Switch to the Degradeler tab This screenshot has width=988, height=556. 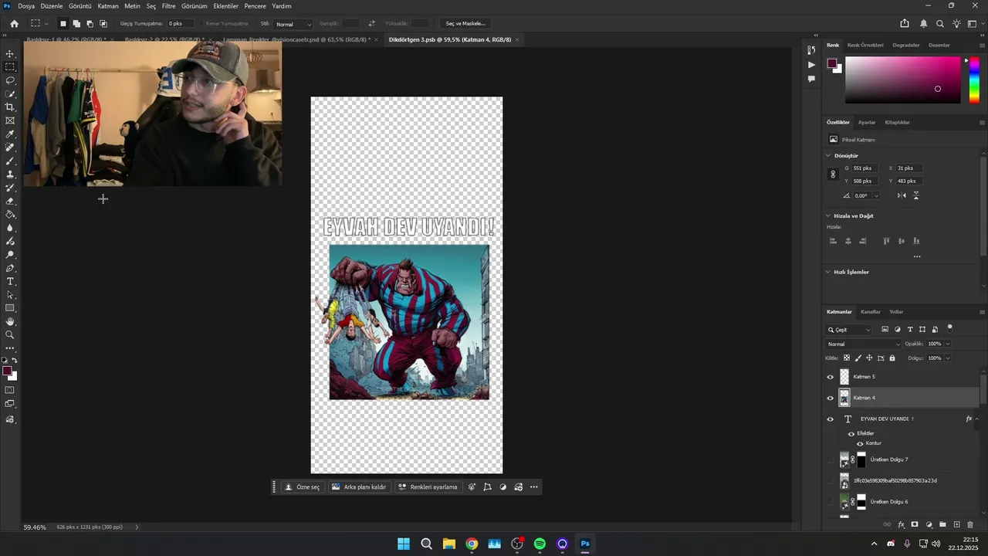906,45
